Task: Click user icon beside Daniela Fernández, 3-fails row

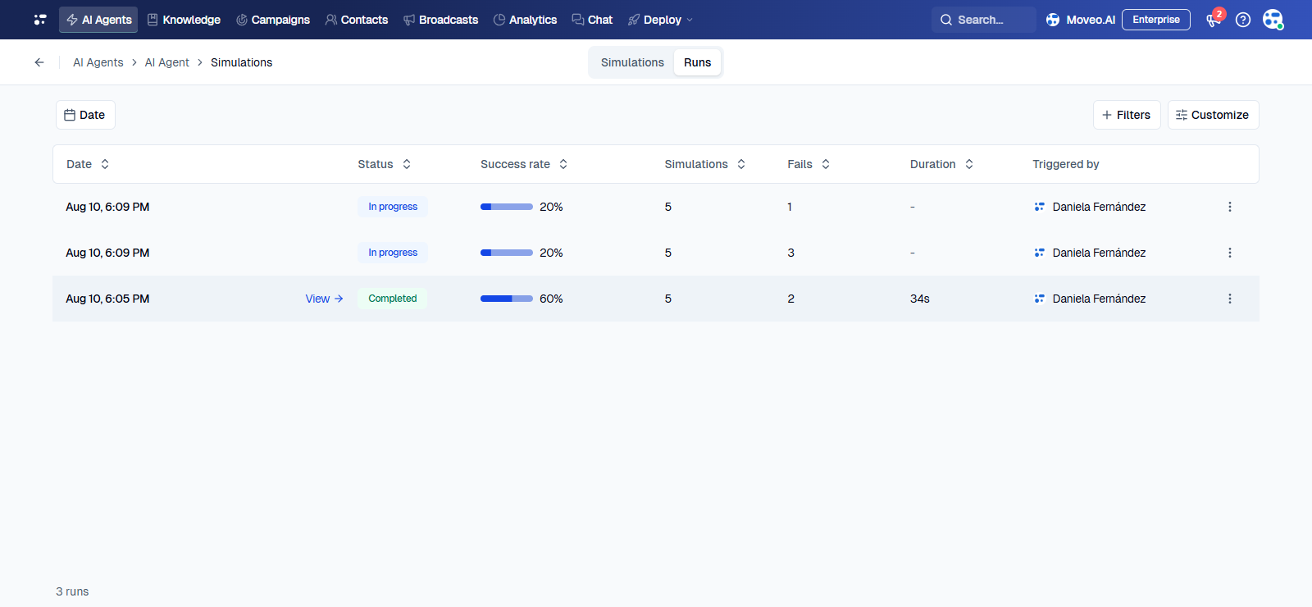Action: [x=1039, y=253]
